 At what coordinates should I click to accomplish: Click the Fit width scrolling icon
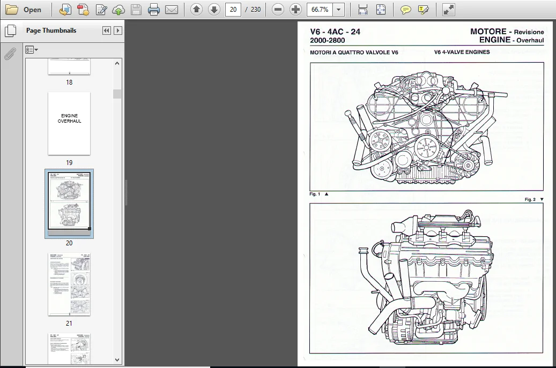coord(363,10)
